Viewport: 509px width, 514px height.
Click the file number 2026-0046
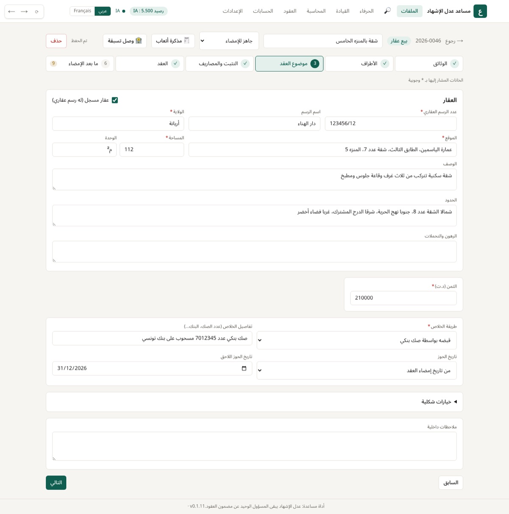428,41
